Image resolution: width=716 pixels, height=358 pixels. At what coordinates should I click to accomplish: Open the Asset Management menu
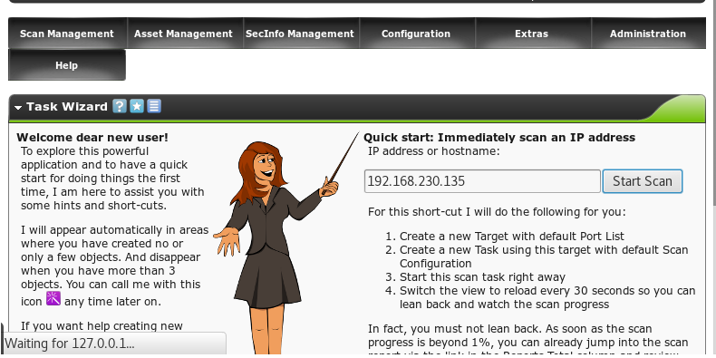[x=184, y=34]
